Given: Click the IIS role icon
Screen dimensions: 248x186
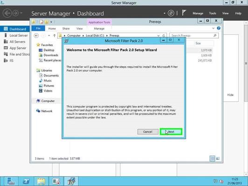Looking at the screenshot, I should tap(6, 61).
